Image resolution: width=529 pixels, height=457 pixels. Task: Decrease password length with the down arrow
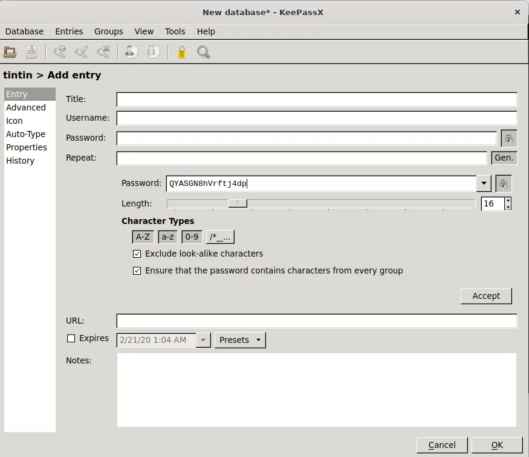click(508, 207)
